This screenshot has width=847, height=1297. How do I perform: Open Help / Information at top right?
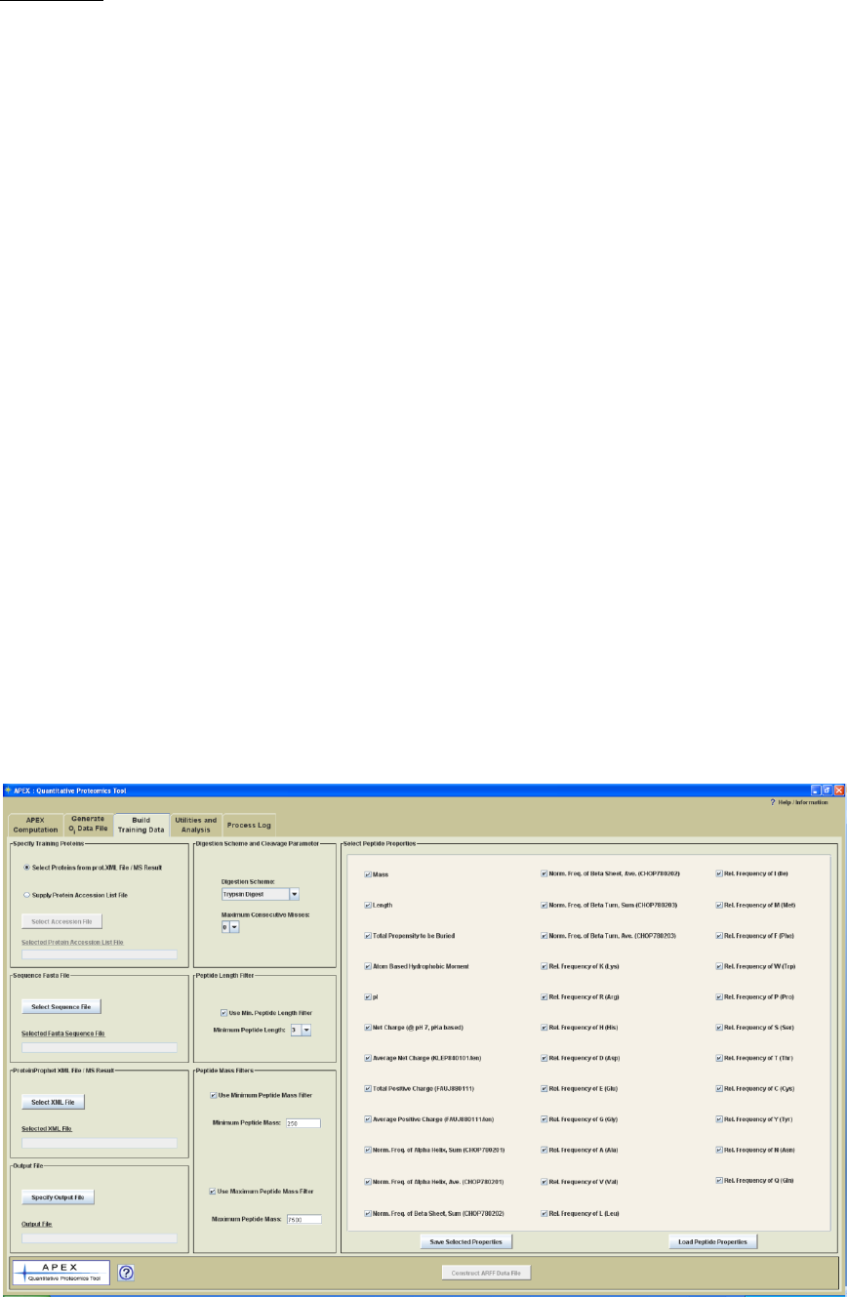tap(798, 802)
